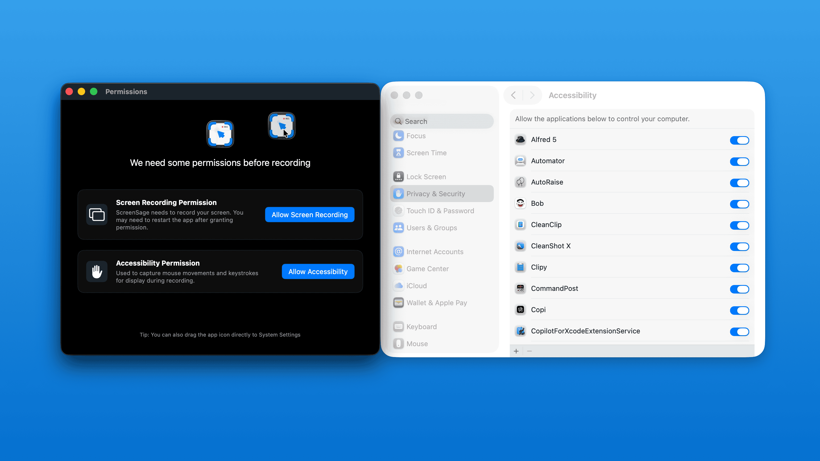Click the CommandPost app icon
820x461 pixels.
tap(520, 288)
